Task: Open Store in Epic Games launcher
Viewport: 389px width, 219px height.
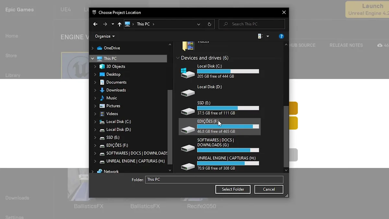Action: pos(11,56)
